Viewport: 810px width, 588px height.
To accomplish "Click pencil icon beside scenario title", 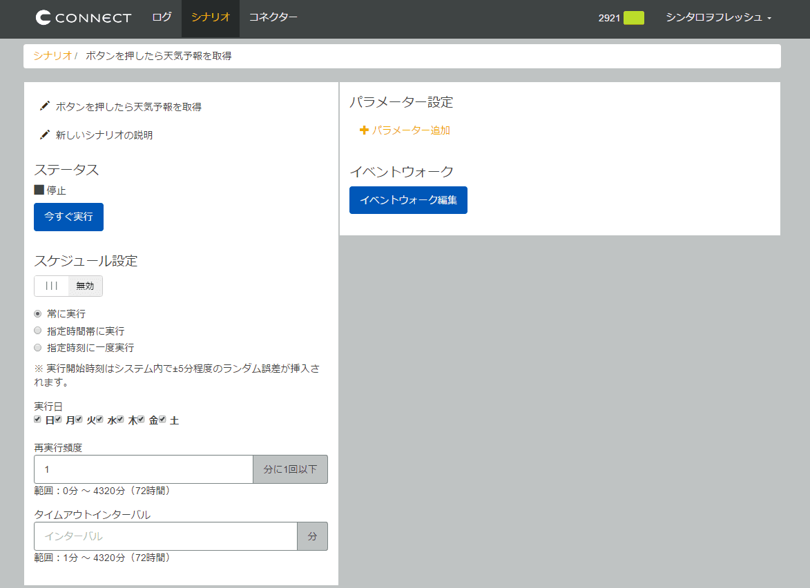I will (x=45, y=106).
